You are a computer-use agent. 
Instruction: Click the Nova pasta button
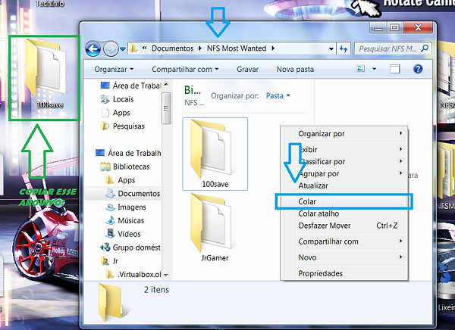pyautogui.click(x=295, y=69)
